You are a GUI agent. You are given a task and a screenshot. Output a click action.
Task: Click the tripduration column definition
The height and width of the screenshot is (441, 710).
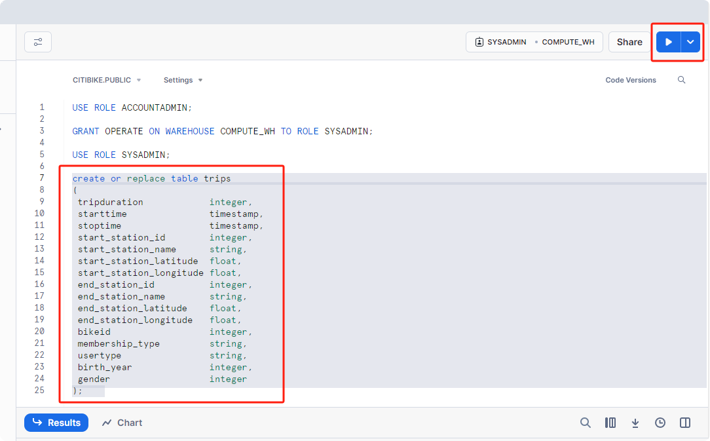[110, 202]
